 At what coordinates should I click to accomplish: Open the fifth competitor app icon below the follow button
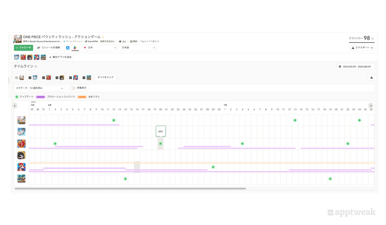(43, 57)
